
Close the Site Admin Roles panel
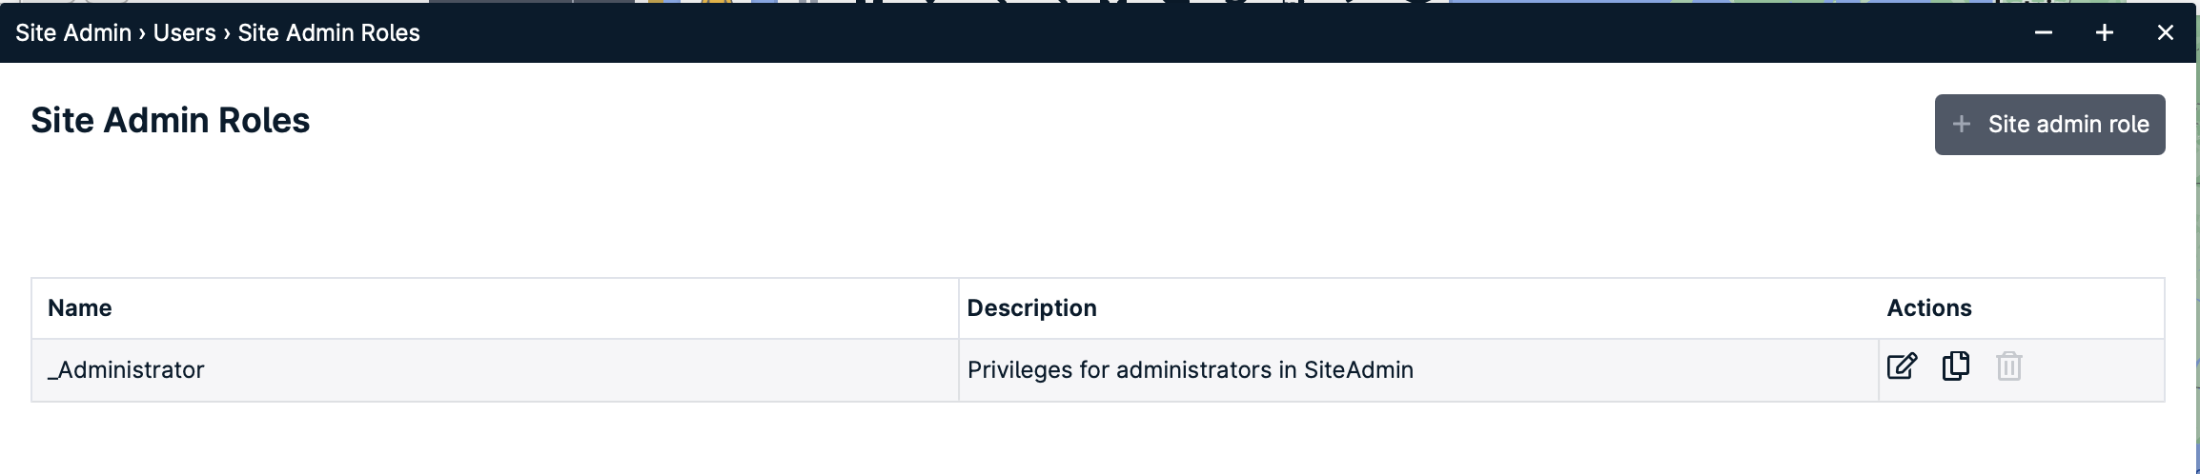click(2165, 32)
